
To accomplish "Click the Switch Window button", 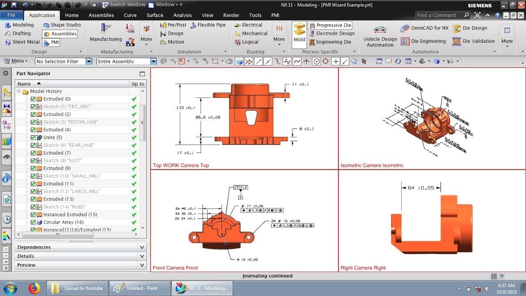I will point(124,5).
